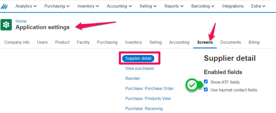
Task: Expand the Inventory top menu dropdown
Action: 88,6
